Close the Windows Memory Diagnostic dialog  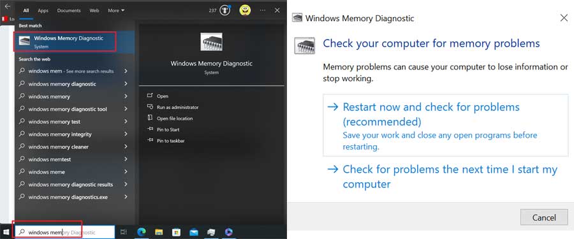pos(564,18)
